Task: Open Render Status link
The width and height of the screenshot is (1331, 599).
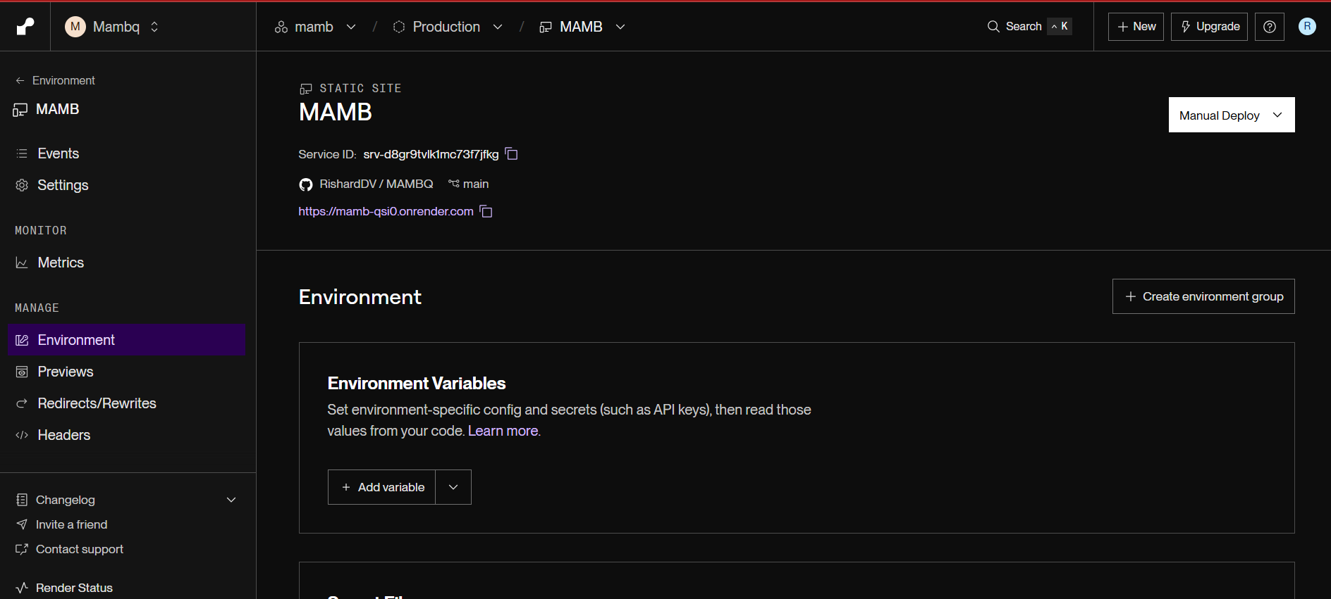Action: (x=74, y=588)
